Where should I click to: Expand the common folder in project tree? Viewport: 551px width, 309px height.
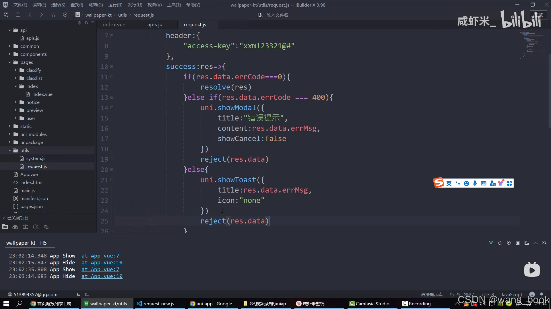[9, 46]
